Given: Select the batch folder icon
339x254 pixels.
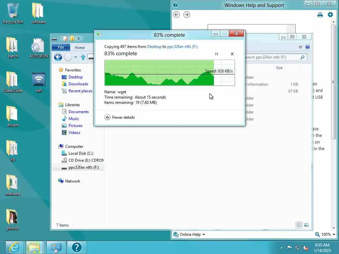Looking at the screenshot, I should click(x=13, y=48).
